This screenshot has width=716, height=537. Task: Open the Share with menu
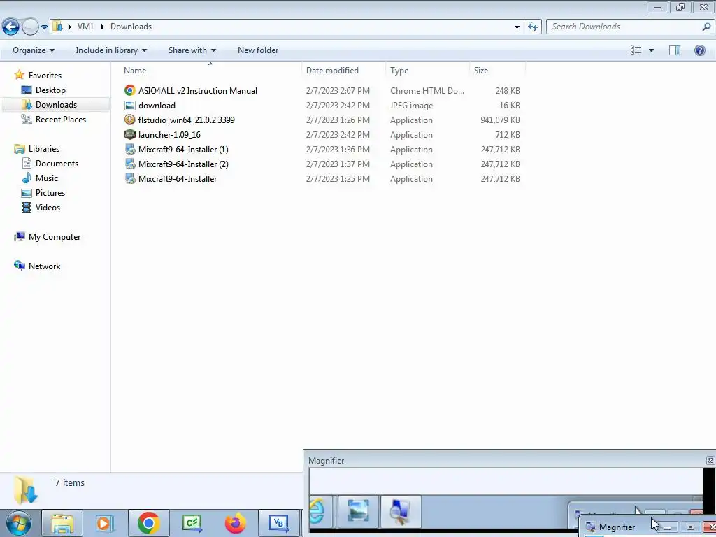192,50
